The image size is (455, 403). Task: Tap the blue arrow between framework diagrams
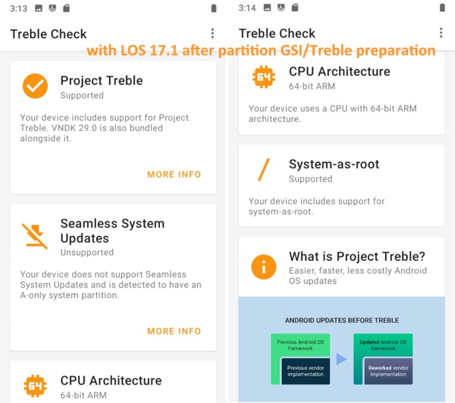pyautogui.click(x=341, y=359)
